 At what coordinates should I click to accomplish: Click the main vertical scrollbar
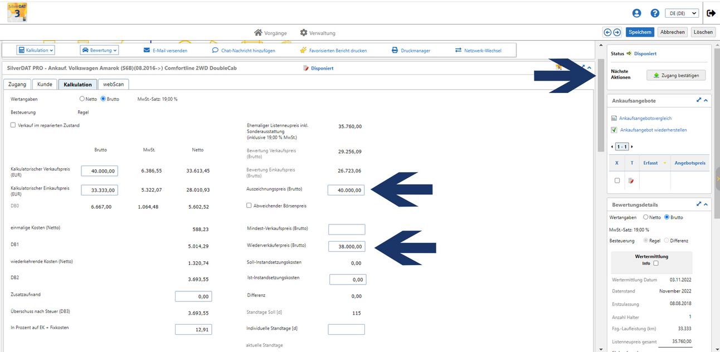tap(600, 106)
